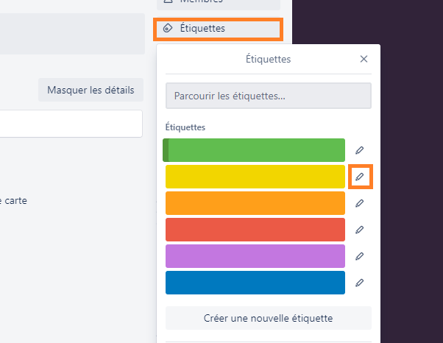Close the Étiquettes popup
This screenshot has height=343, width=443.
pyautogui.click(x=364, y=59)
